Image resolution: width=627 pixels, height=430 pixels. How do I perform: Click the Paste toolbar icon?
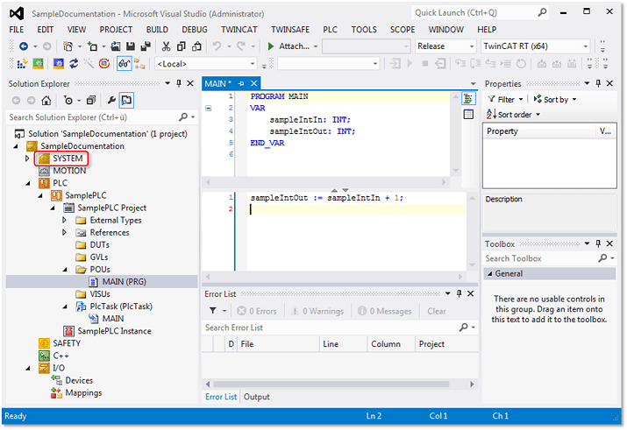pos(196,46)
